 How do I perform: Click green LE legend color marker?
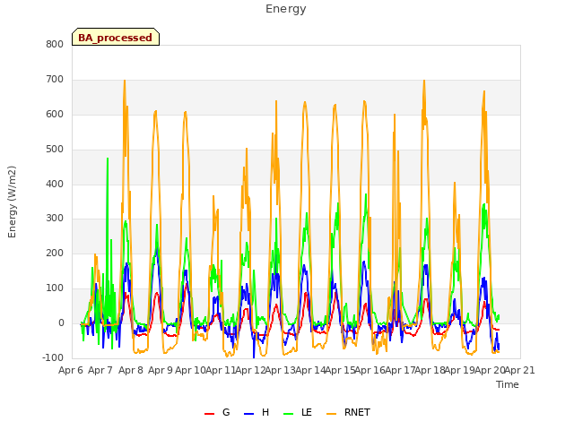tap(289, 414)
